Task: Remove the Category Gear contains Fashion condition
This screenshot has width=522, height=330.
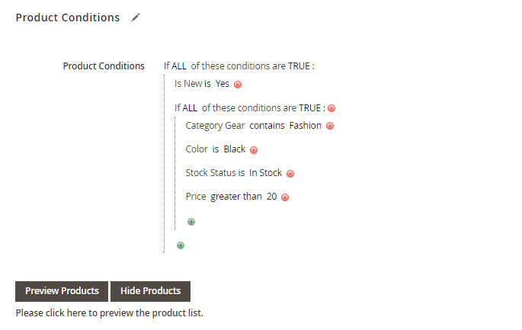Action: pos(330,126)
